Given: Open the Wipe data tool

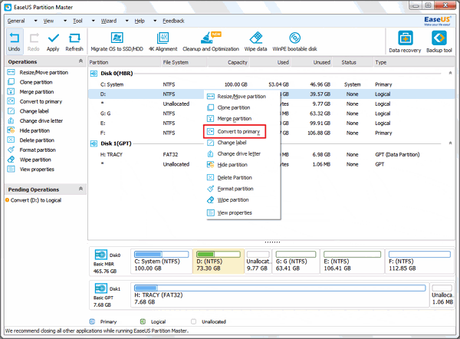Looking at the screenshot, I should coord(255,42).
